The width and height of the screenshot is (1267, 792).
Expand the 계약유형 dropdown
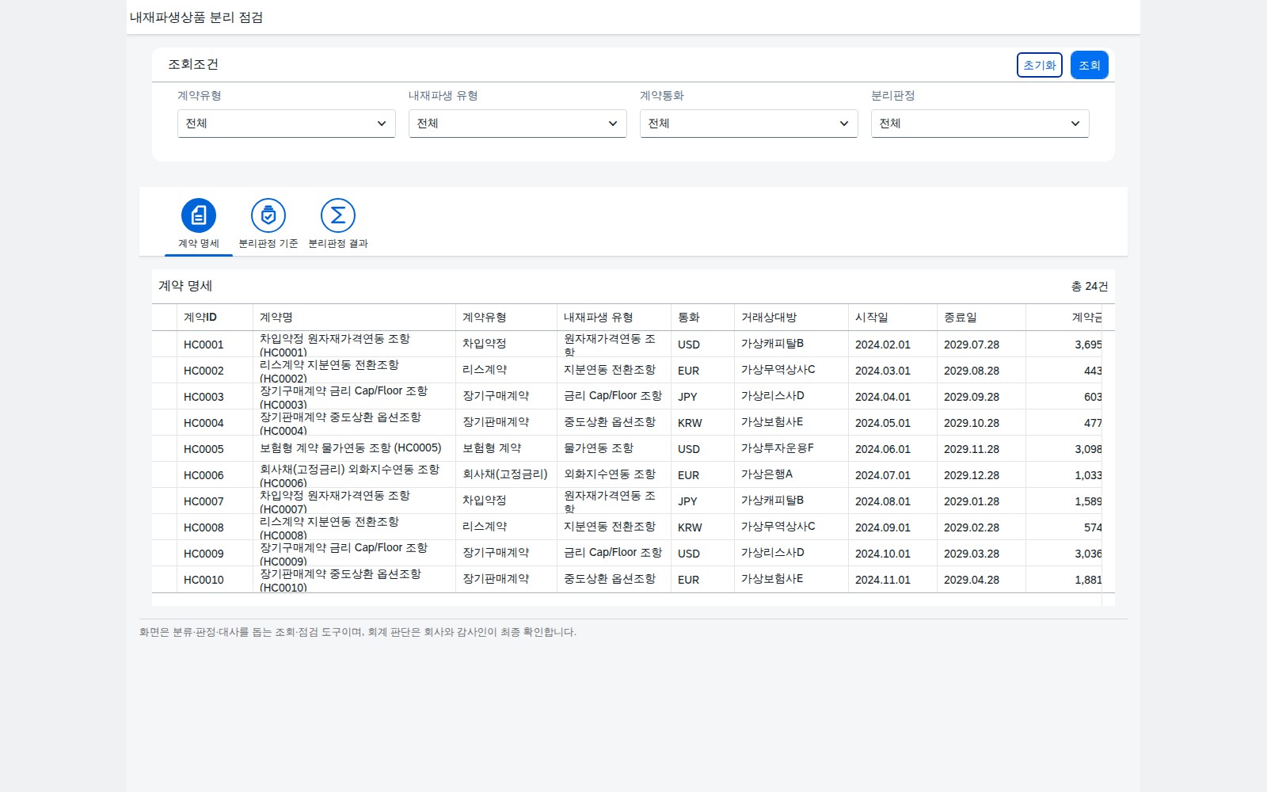coord(287,124)
